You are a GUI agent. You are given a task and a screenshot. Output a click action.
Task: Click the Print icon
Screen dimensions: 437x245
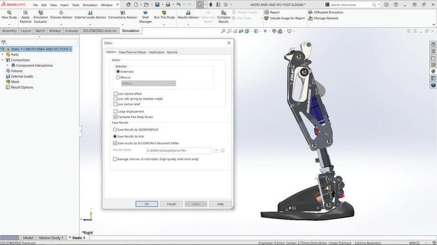tap(168, 5)
